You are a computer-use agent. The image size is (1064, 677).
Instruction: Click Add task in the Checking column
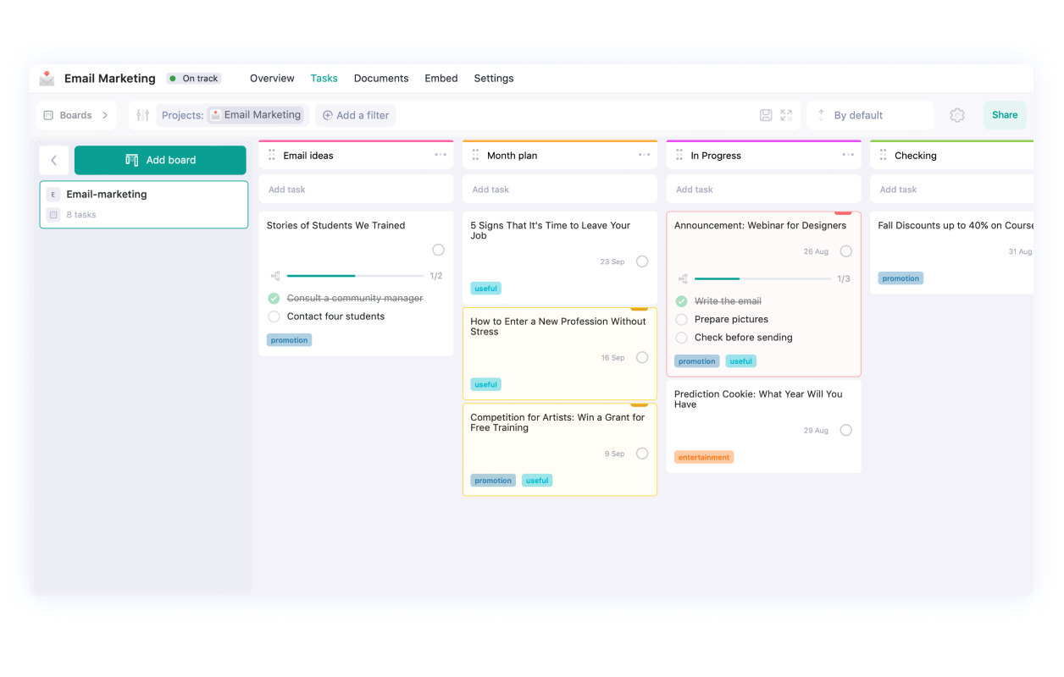[897, 189]
